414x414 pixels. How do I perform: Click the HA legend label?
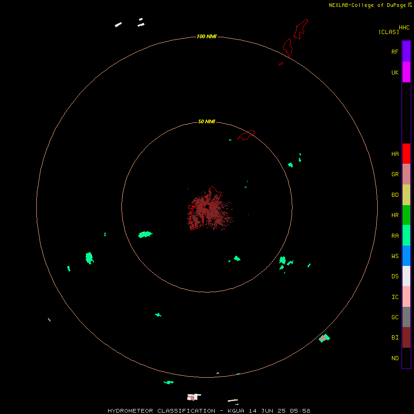point(395,154)
